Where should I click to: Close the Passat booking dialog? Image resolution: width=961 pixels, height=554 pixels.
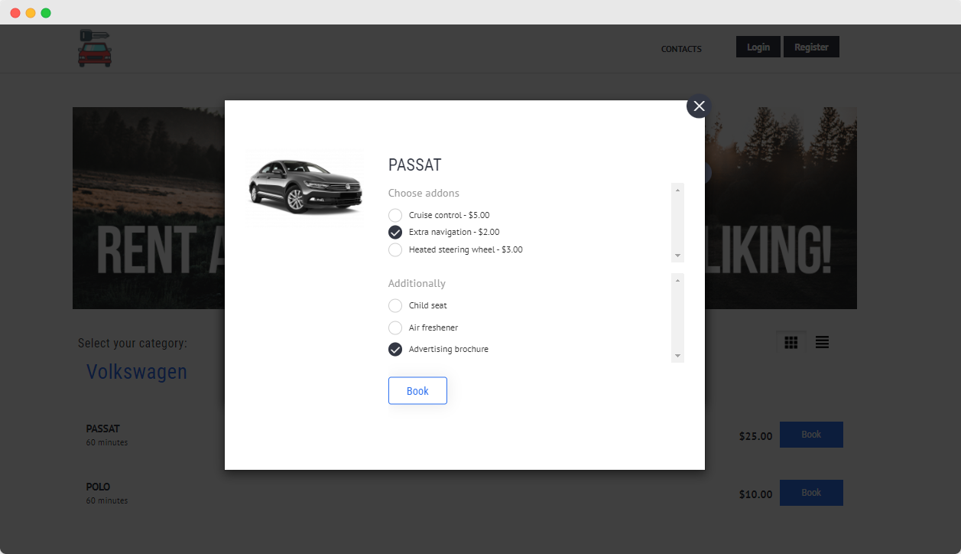coord(699,106)
